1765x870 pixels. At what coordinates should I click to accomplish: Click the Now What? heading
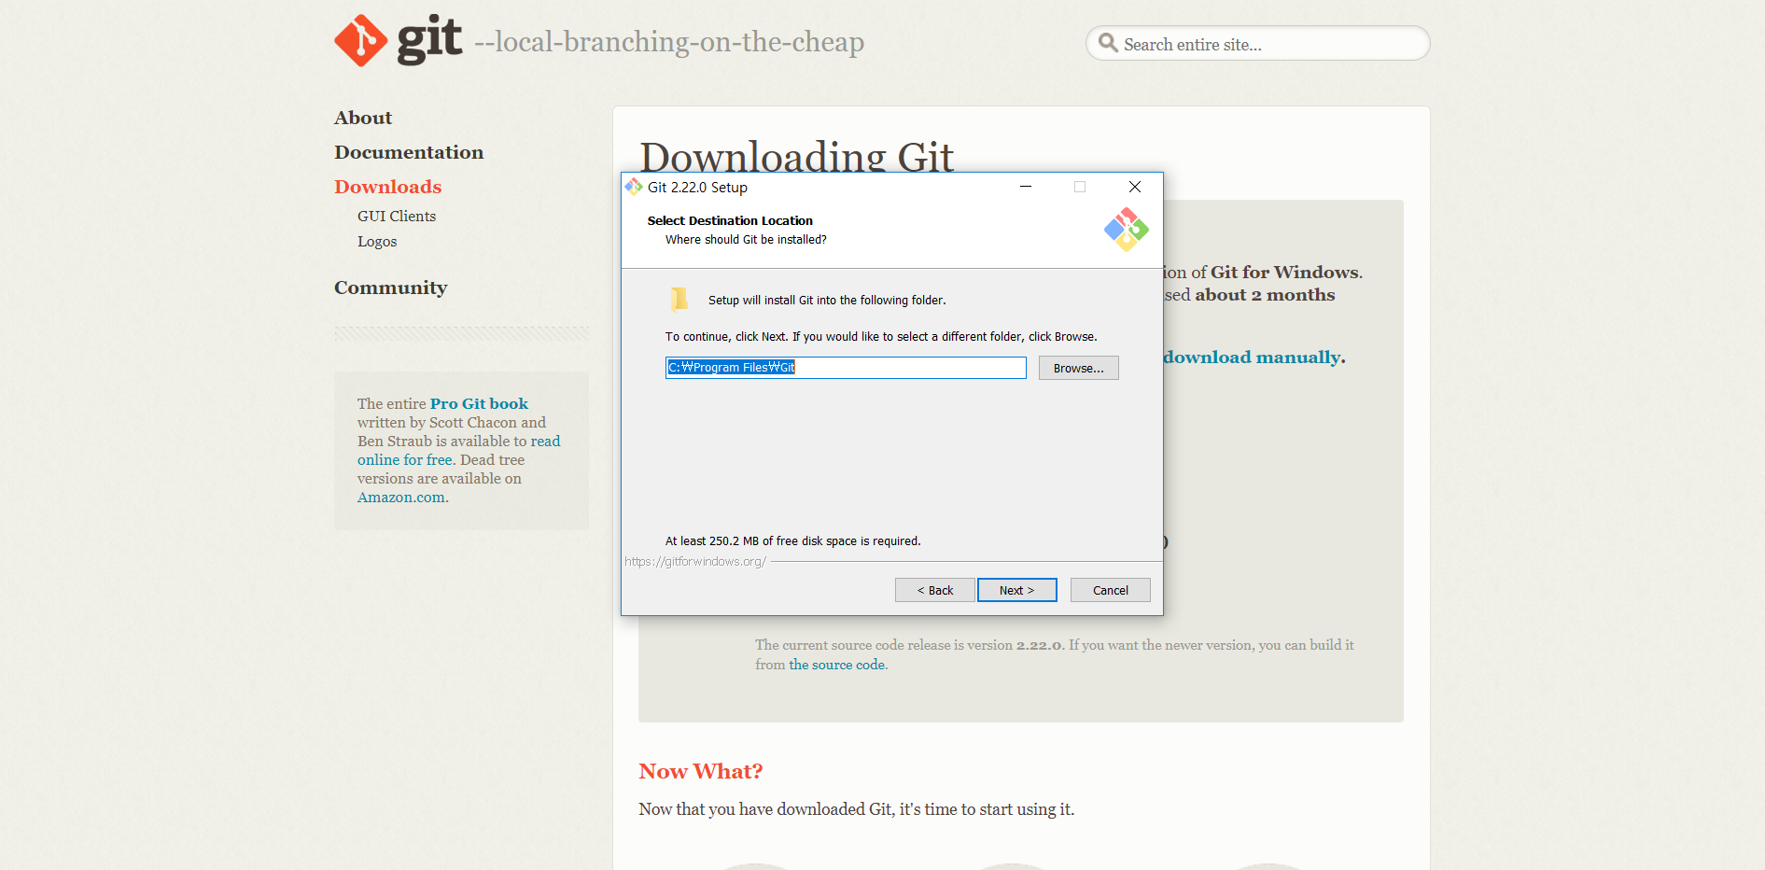700,771
